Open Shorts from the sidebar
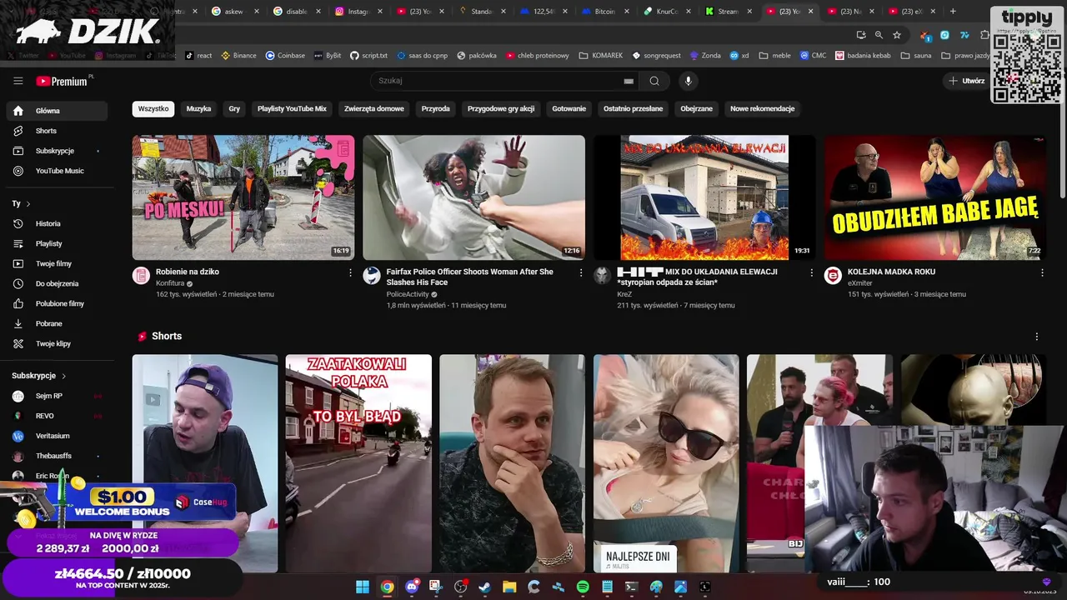 tap(57, 131)
